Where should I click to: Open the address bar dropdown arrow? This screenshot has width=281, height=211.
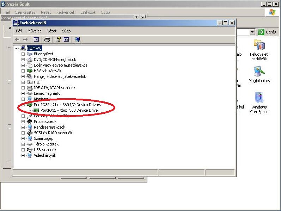(252, 32)
